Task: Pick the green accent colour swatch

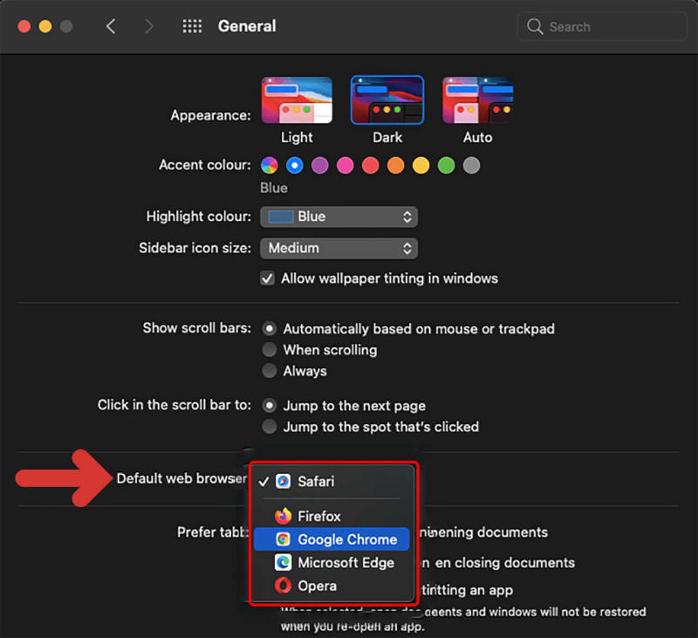Action: pos(445,165)
